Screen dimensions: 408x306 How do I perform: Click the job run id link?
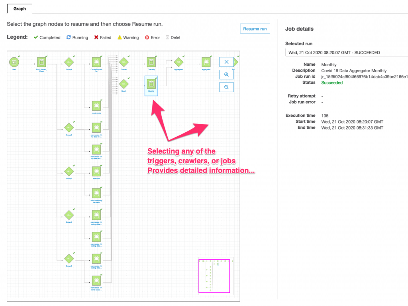(x=365, y=76)
